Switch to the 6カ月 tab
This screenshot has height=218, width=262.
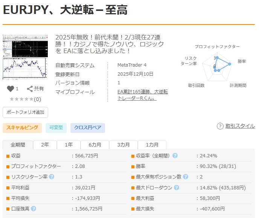pyautogui.click(x=95, y=145)
